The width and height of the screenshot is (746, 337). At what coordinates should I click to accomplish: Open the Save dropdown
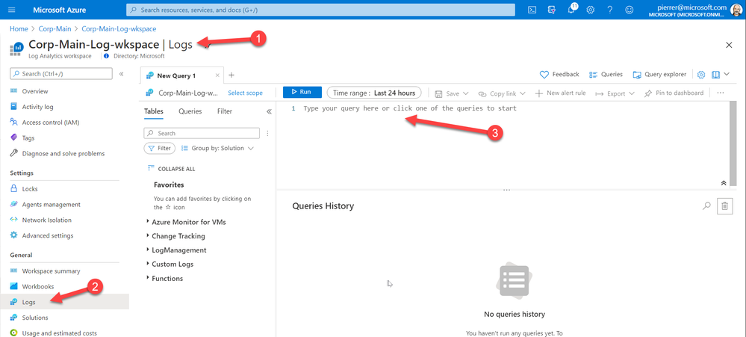tap(452, 93)
